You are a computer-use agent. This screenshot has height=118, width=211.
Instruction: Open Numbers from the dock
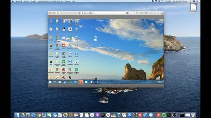click(113, 115)
